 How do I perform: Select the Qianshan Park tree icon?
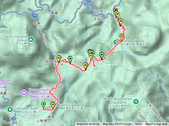(10, 110)
